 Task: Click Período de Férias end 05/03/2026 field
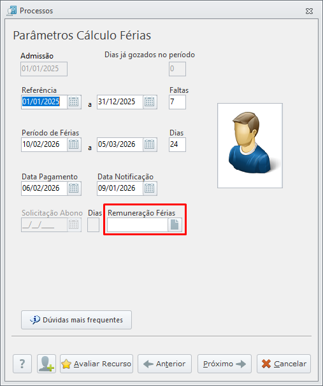coord(120,144)
